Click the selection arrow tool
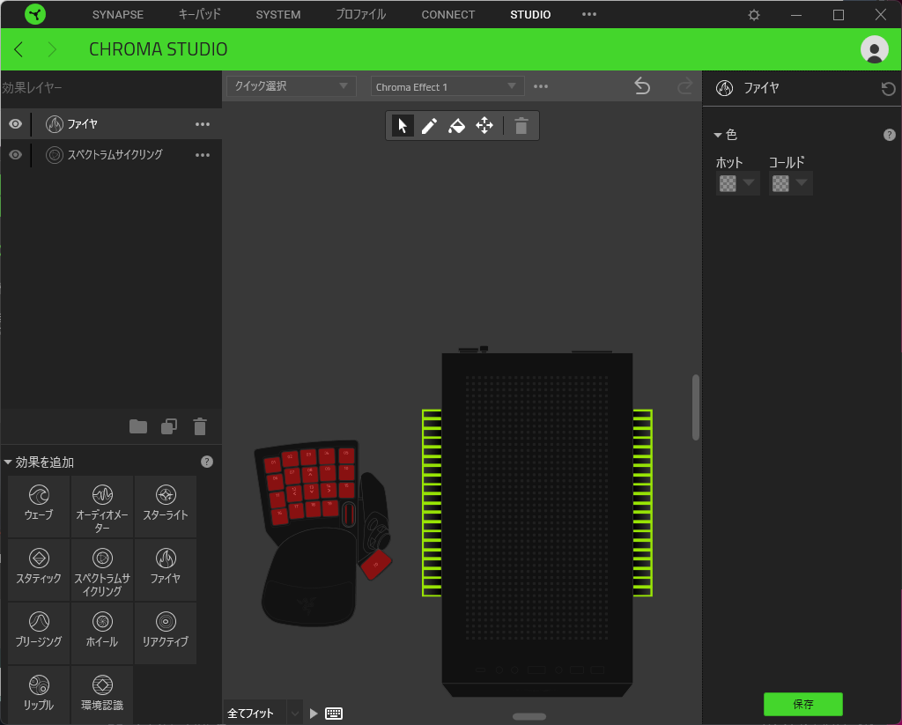The width and height of the screenshot is (902, 725). pyautogui.click(x=403, y=126)
